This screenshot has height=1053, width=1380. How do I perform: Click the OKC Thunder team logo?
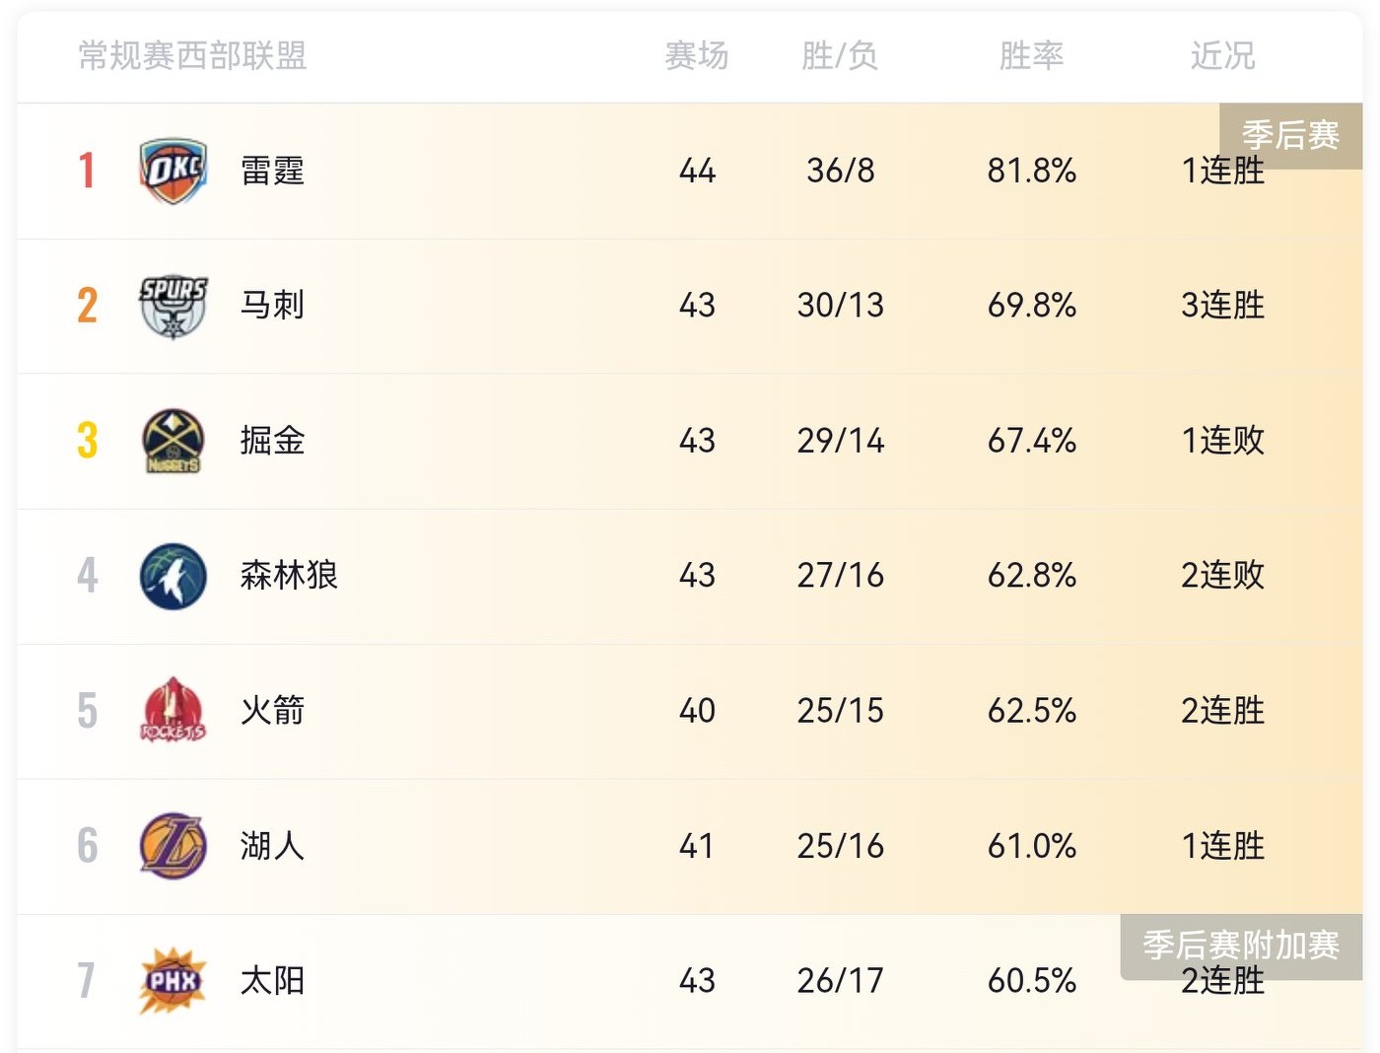point(173,171)
